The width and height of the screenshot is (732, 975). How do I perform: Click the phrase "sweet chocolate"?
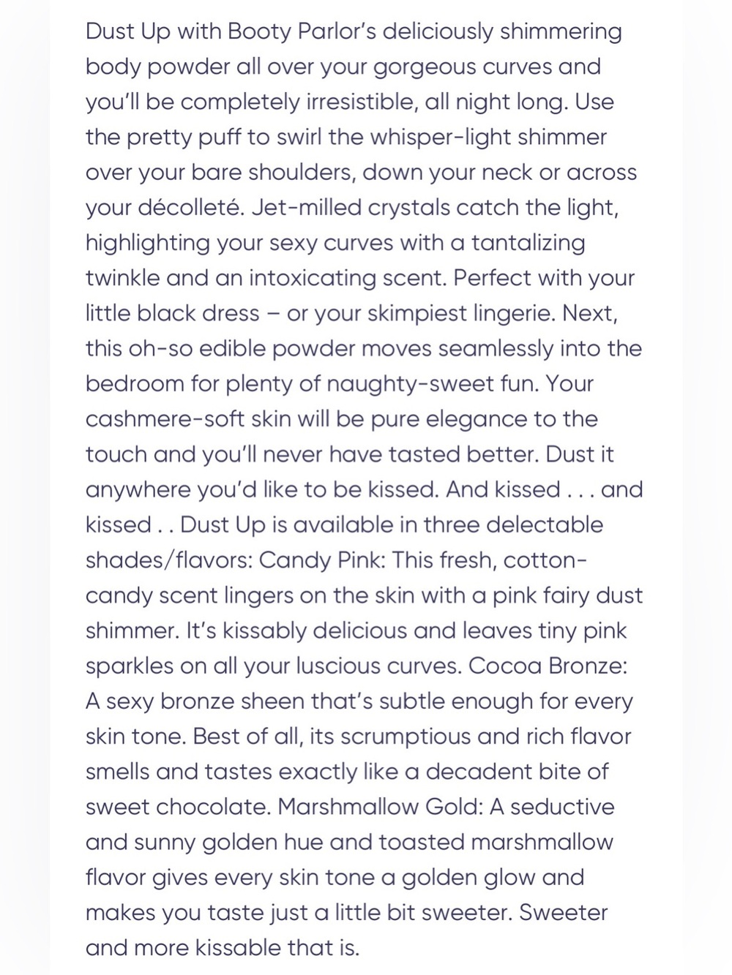(178, 808)
